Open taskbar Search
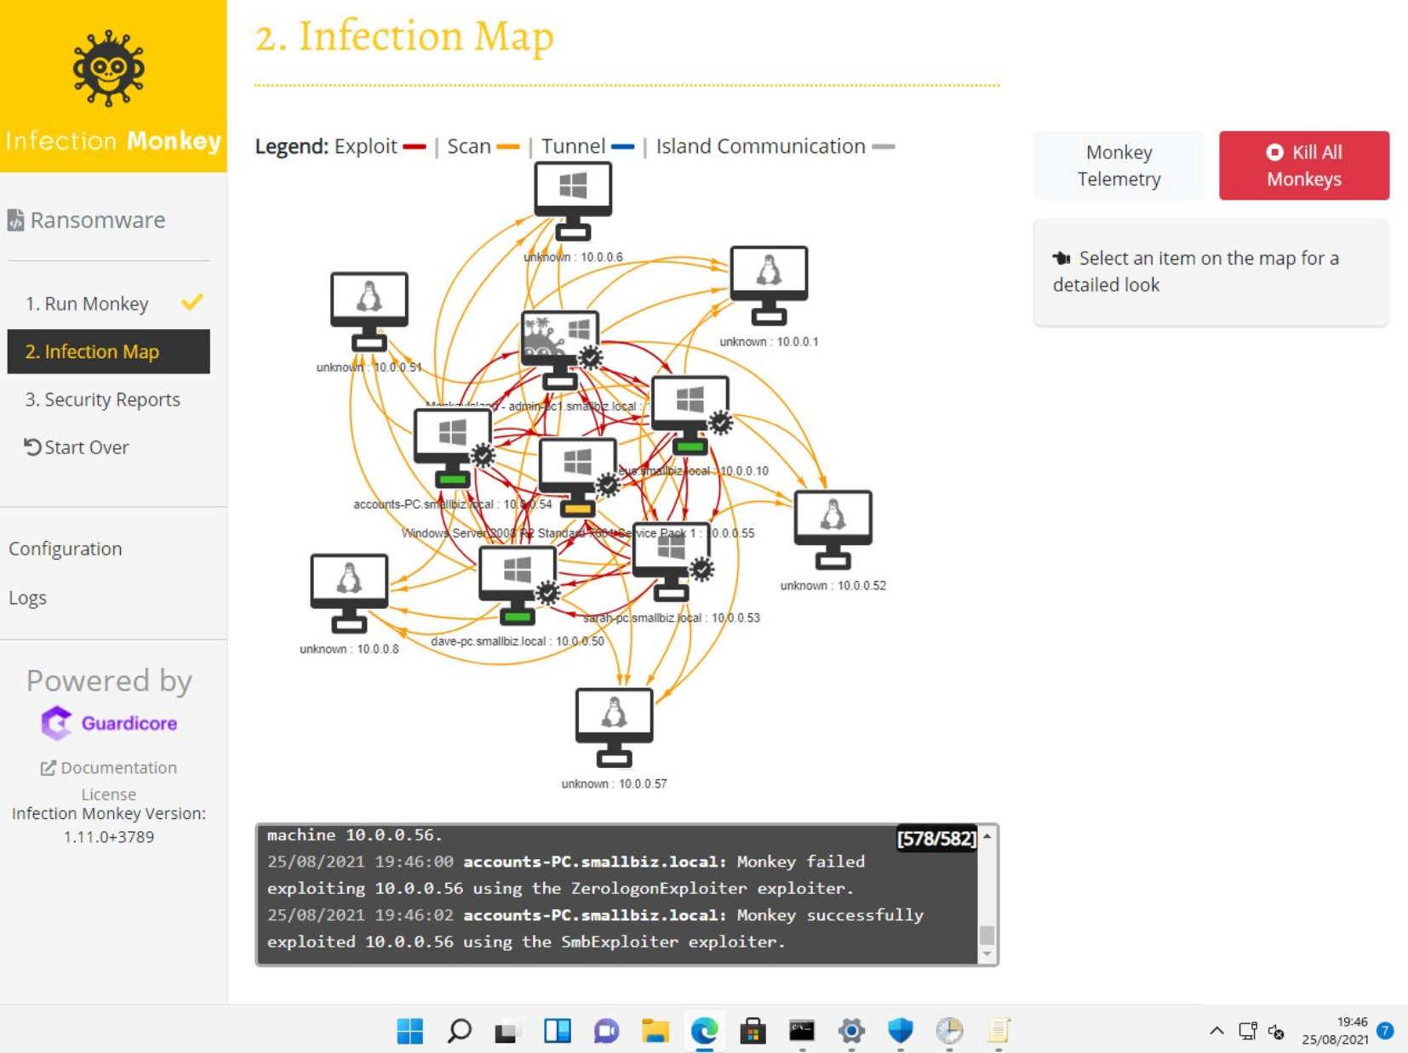1408x1053 pixels. (x=459, y=1031)
